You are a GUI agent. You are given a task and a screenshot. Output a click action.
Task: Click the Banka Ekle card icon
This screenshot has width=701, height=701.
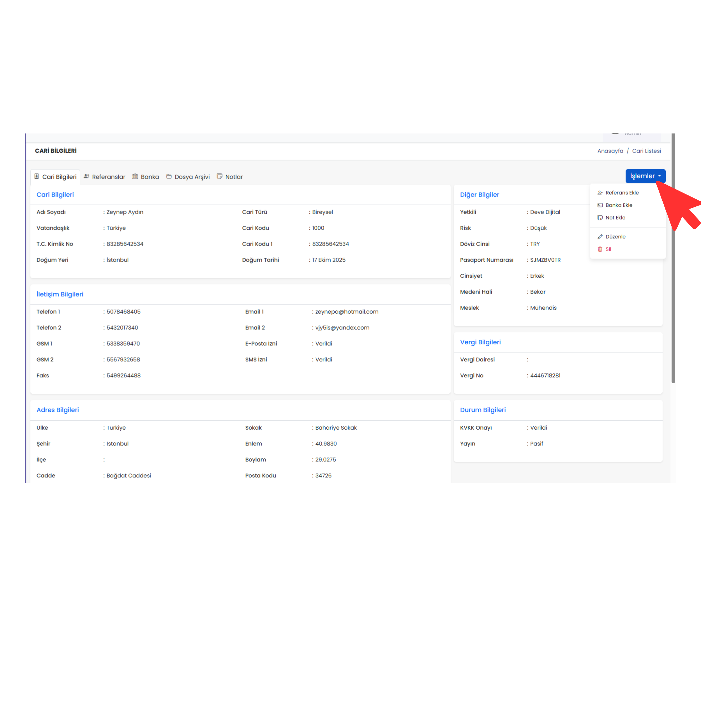pos(600,205)
